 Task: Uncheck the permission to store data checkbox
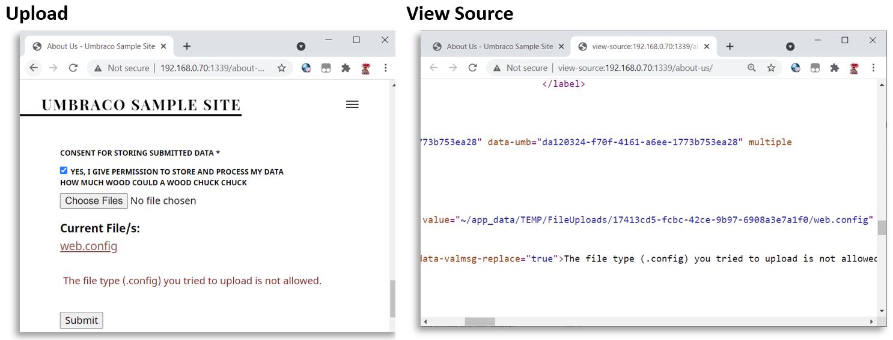click(x=64, y=170)
